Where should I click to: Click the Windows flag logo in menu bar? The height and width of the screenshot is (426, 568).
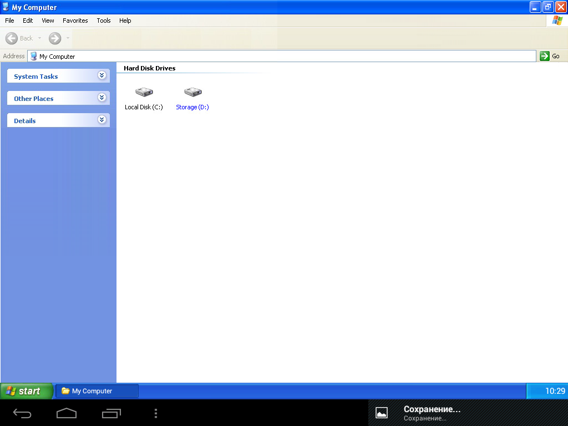pyautogui.click(x=557, y=21)
